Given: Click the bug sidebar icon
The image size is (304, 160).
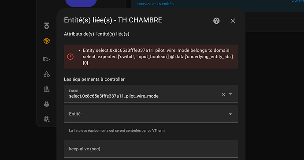Looking at the screenshot, I should pos(47,104).
